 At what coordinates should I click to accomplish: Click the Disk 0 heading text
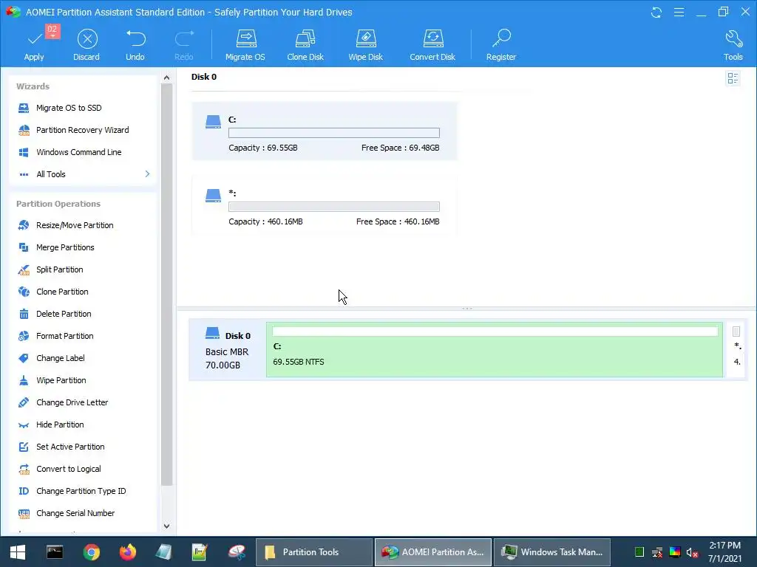coord(204,77)
